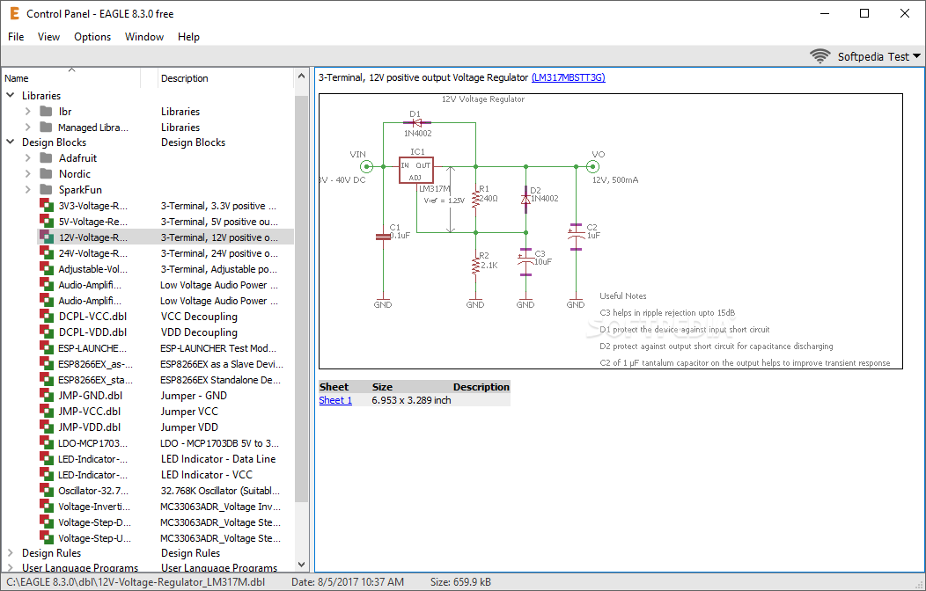Click the Managed Libraries folder icon

46,127
